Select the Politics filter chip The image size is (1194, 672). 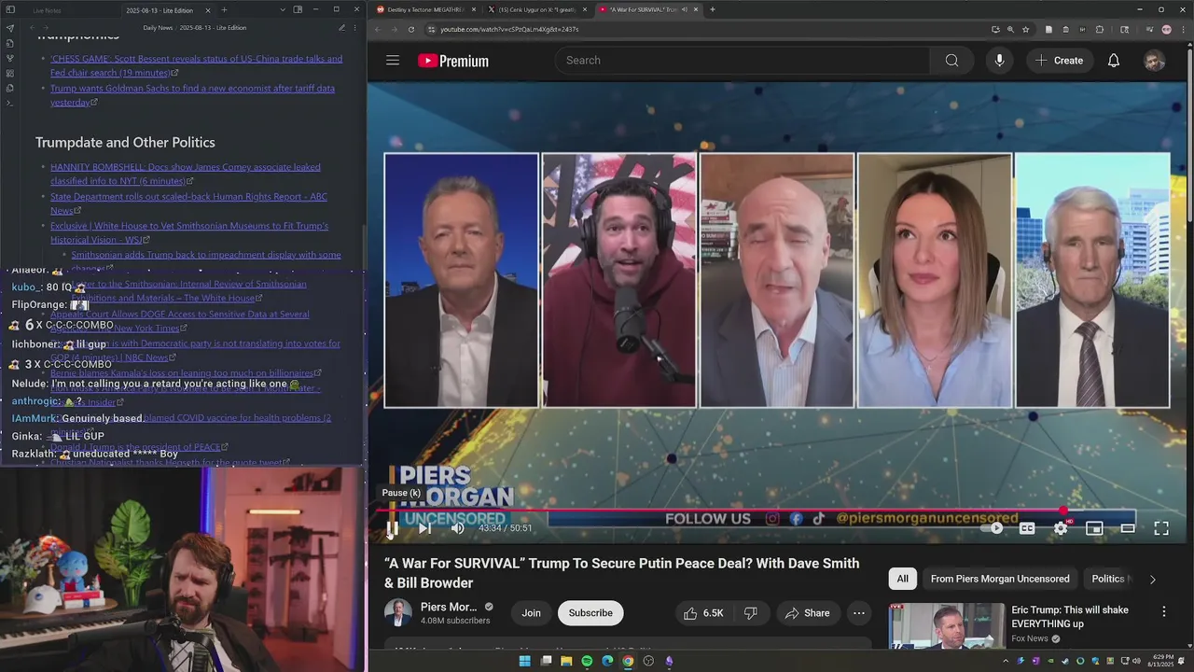pos(1110,579)
